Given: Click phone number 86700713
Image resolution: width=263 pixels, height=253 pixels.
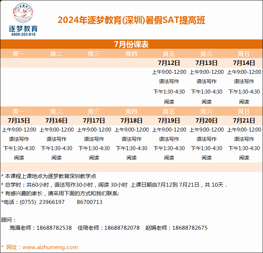Looking at the screenshot, I should click(x=90, y=202).
